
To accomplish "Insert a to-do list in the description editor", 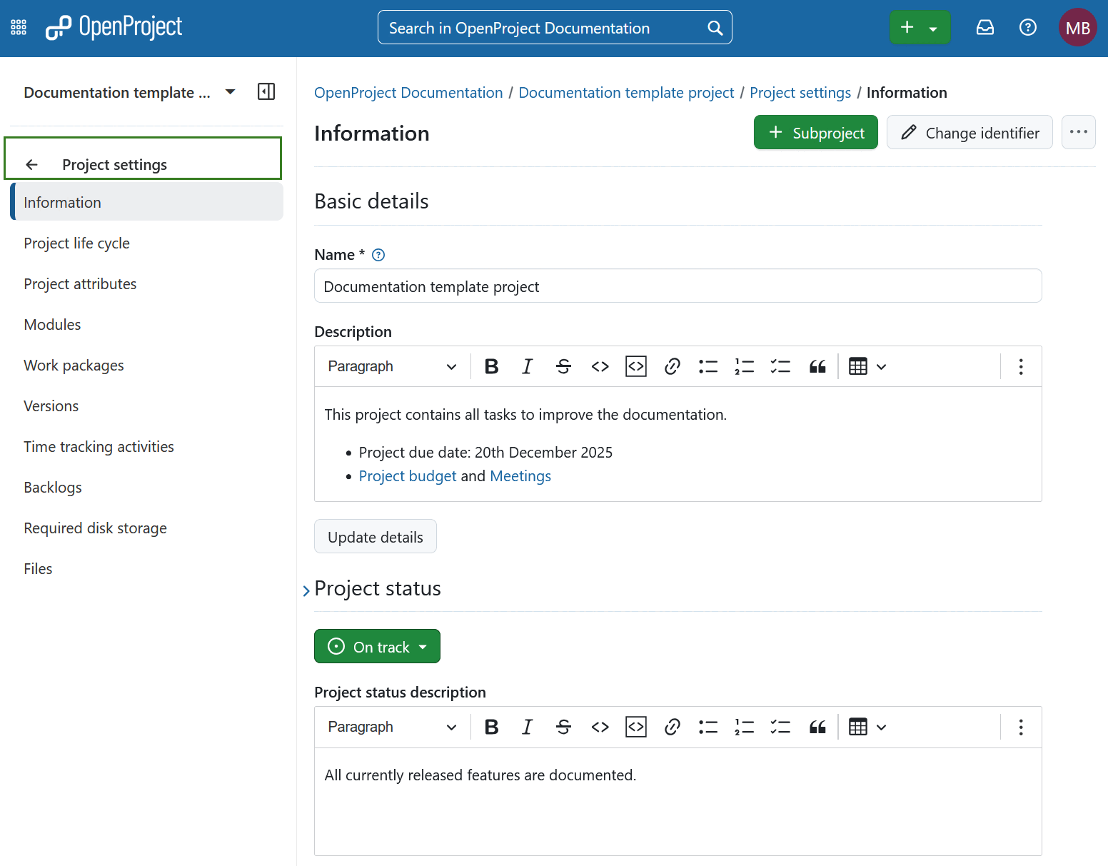I will click(780, 366).
